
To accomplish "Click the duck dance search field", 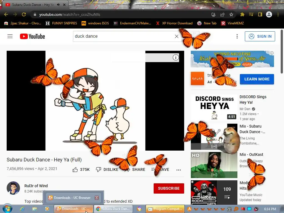I will click(123, 36).
